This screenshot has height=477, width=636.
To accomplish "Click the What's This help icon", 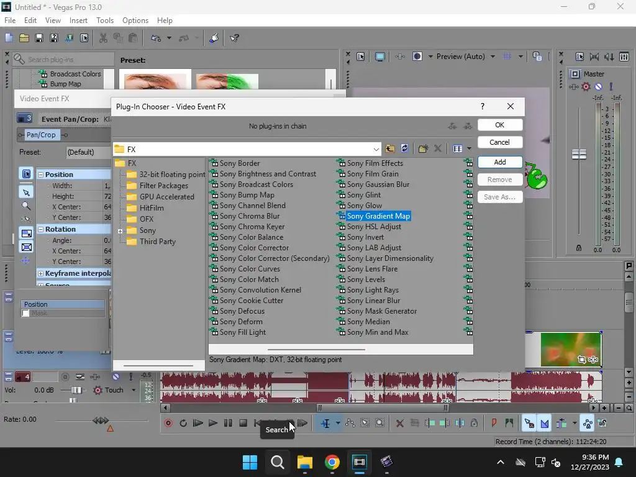I will click(x=234, y=38).
